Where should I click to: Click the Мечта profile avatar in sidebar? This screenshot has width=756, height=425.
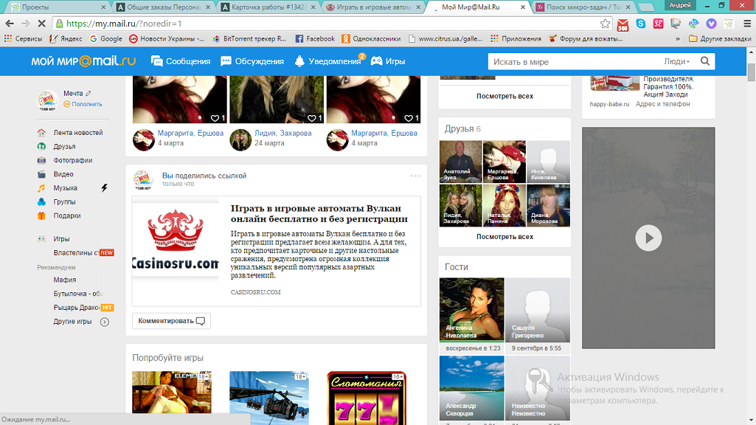[x=48, y=100]
